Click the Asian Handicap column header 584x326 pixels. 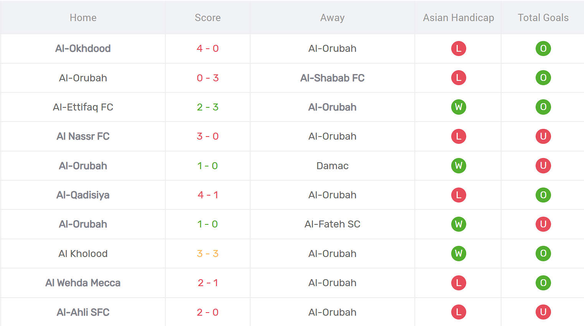459,18
